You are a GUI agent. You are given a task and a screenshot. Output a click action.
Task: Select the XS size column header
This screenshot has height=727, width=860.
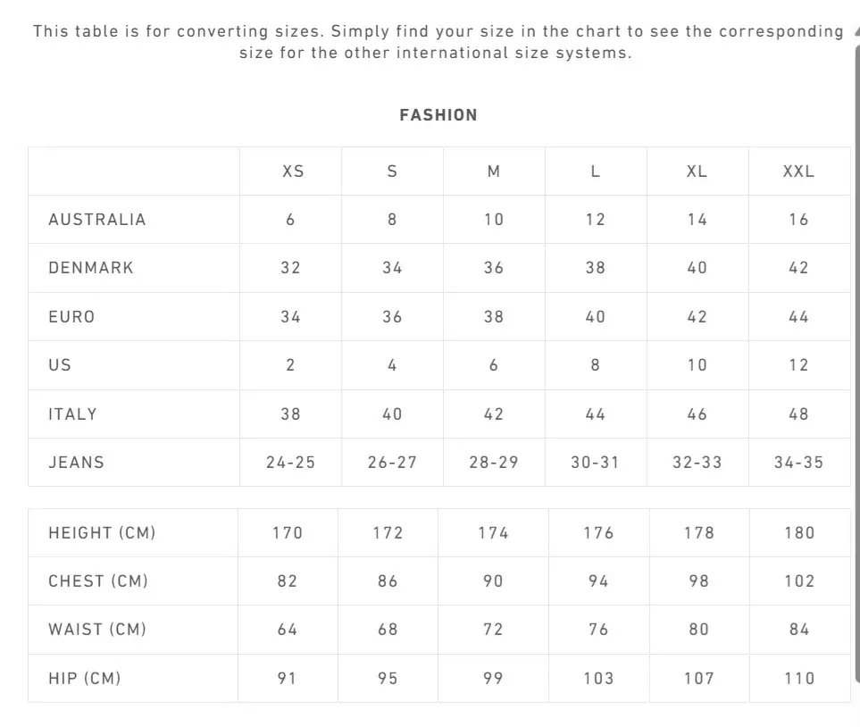293,171
